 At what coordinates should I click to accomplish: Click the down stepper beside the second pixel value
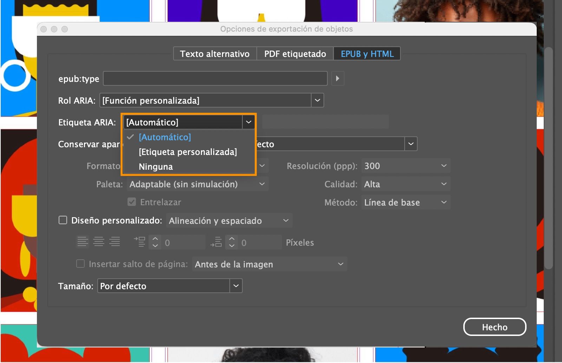click(x=231, y=245)
